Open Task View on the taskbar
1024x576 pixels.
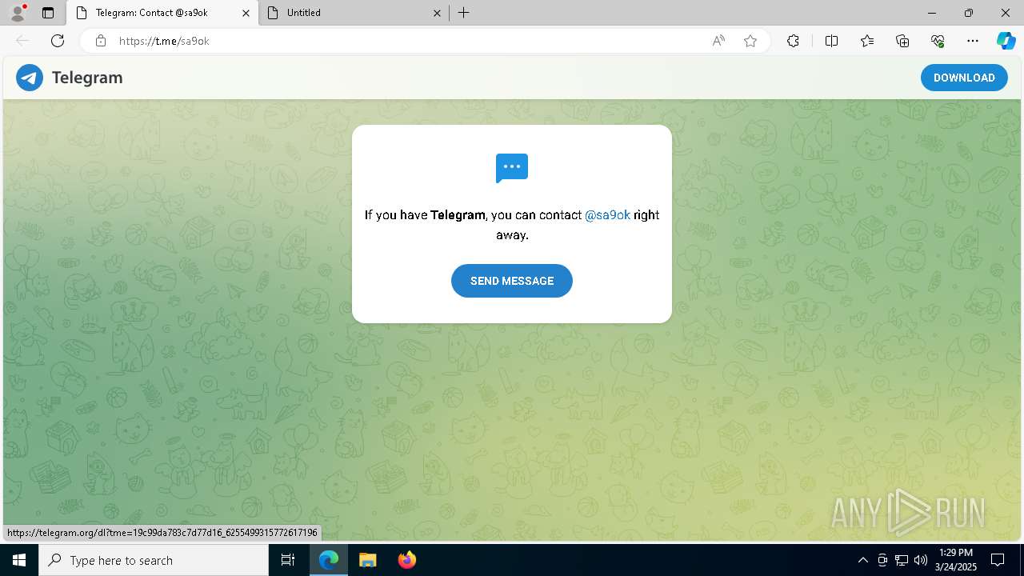288,560
